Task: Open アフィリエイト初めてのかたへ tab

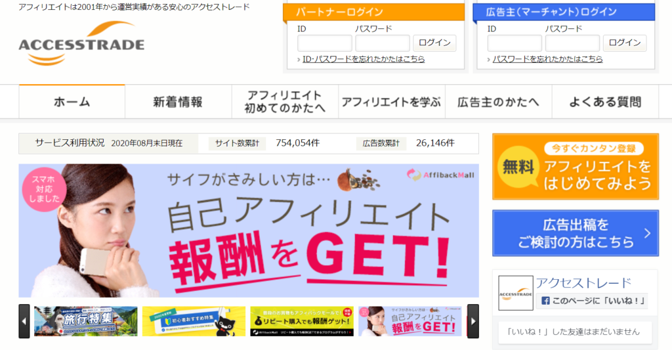Action: coord(285,102)
